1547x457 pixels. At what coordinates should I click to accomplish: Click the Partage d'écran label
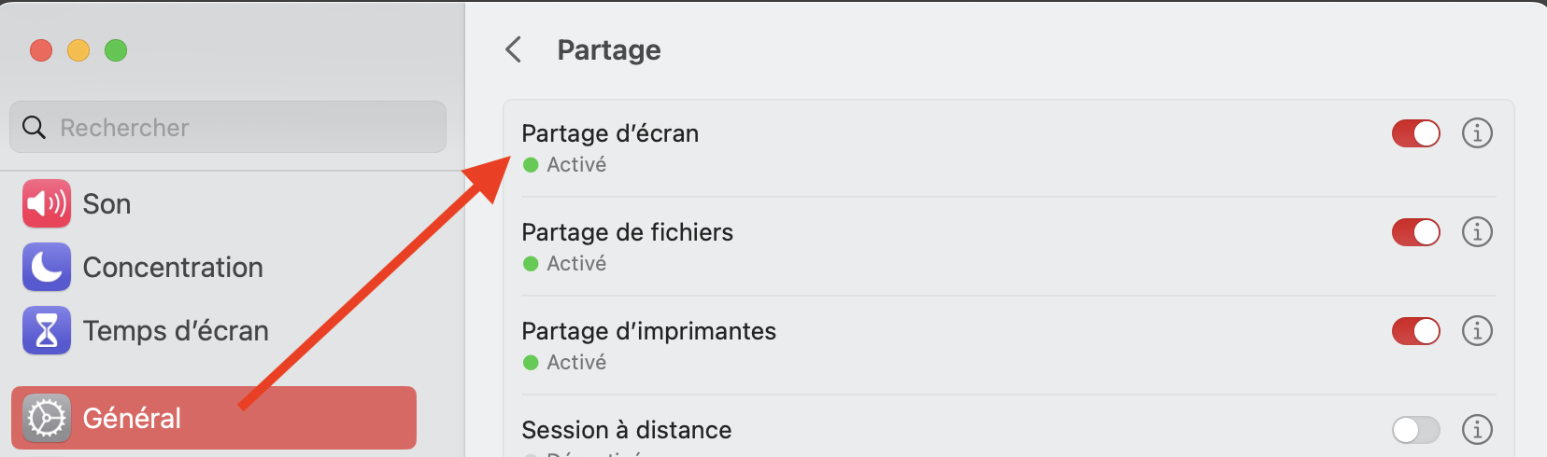(610, 133)
